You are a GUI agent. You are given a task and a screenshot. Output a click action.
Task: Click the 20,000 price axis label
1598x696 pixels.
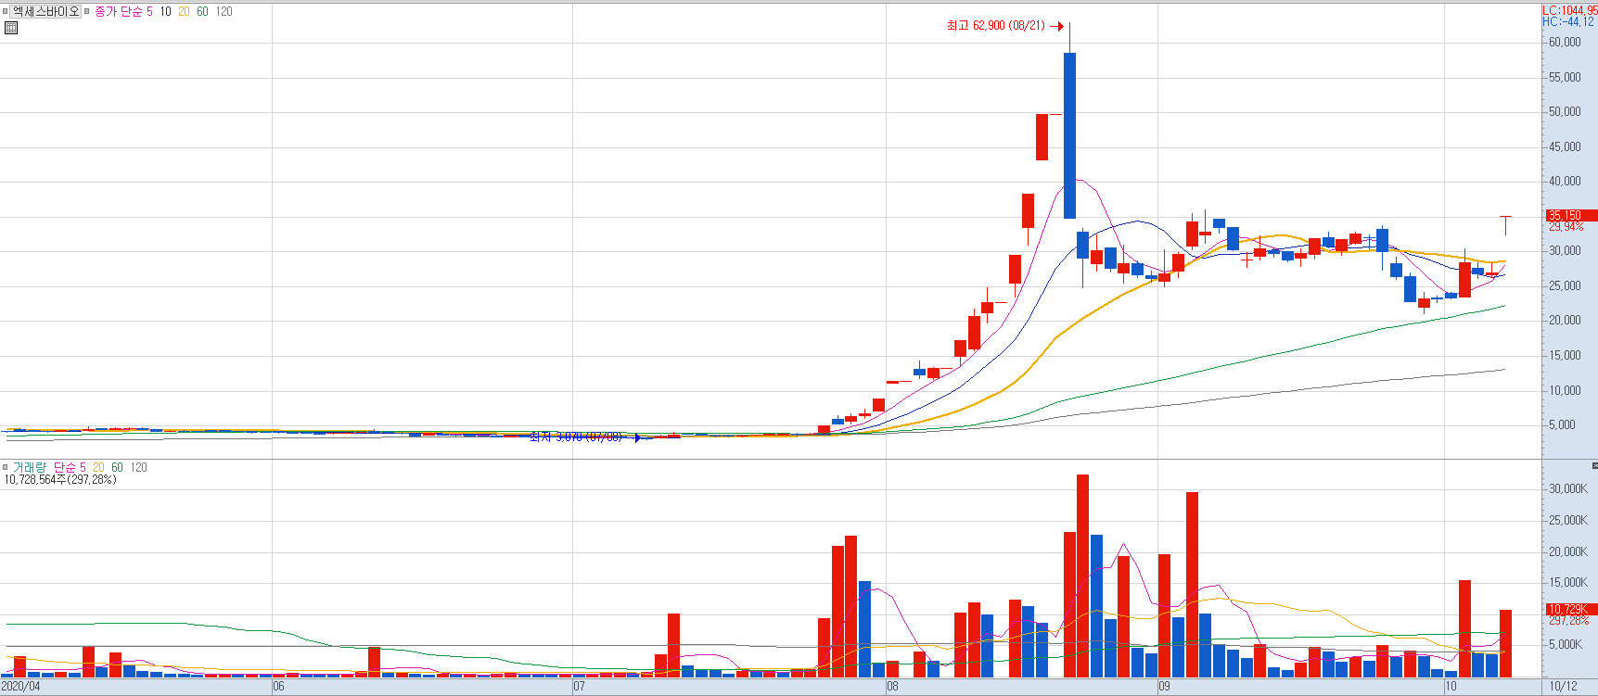point(1565,320)
